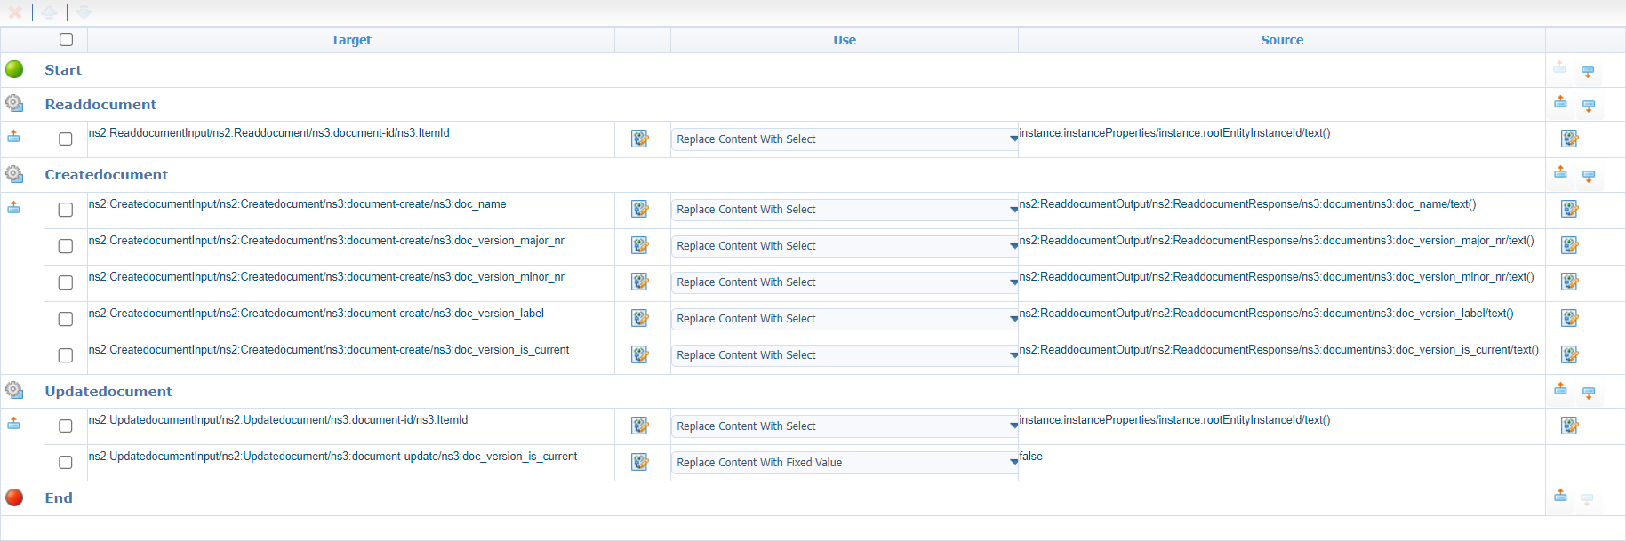The height and width of the screenshot is (541, 1626).
Task: Open Use dropdown for doc_version_minor_nr row
Action: 845,282
